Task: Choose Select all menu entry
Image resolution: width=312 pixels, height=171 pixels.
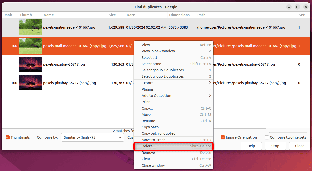Action: pos(174,58)
